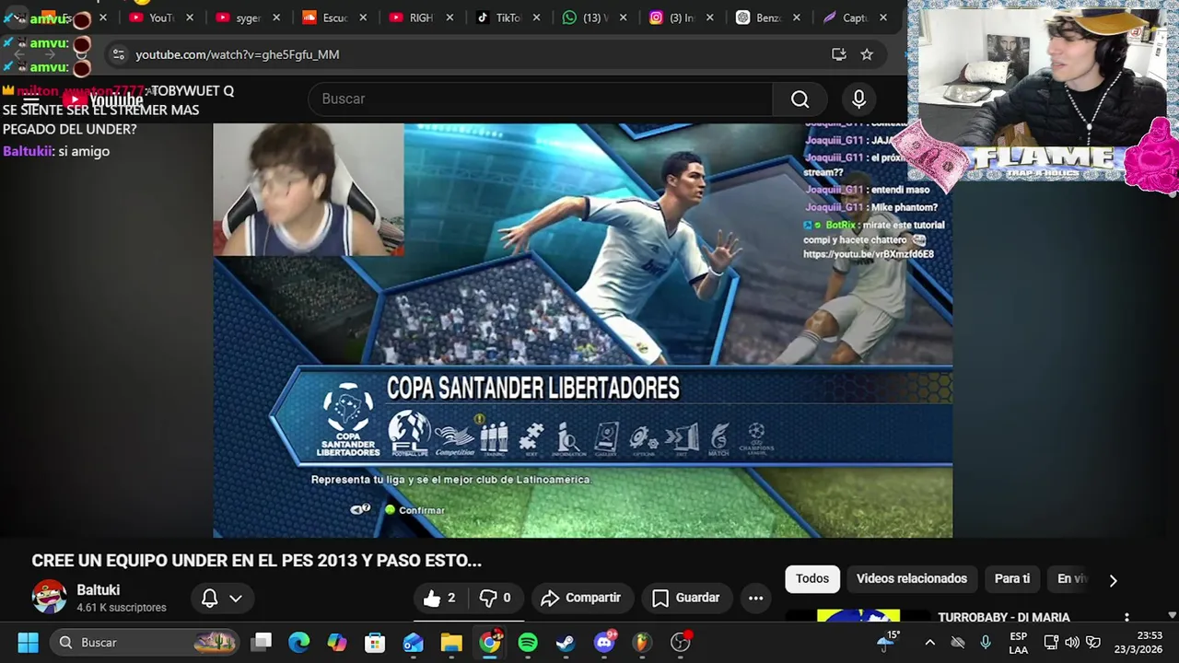The height and width of the screenshot is (663, 1179).
Task: Click the magnifier search button
Action: tap(800, 99)
